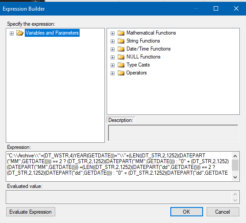Image resolution: width=246 pixels, height=223 pixels.
Task: Expand the Variables and Parameters node
Action: point(12,33)
